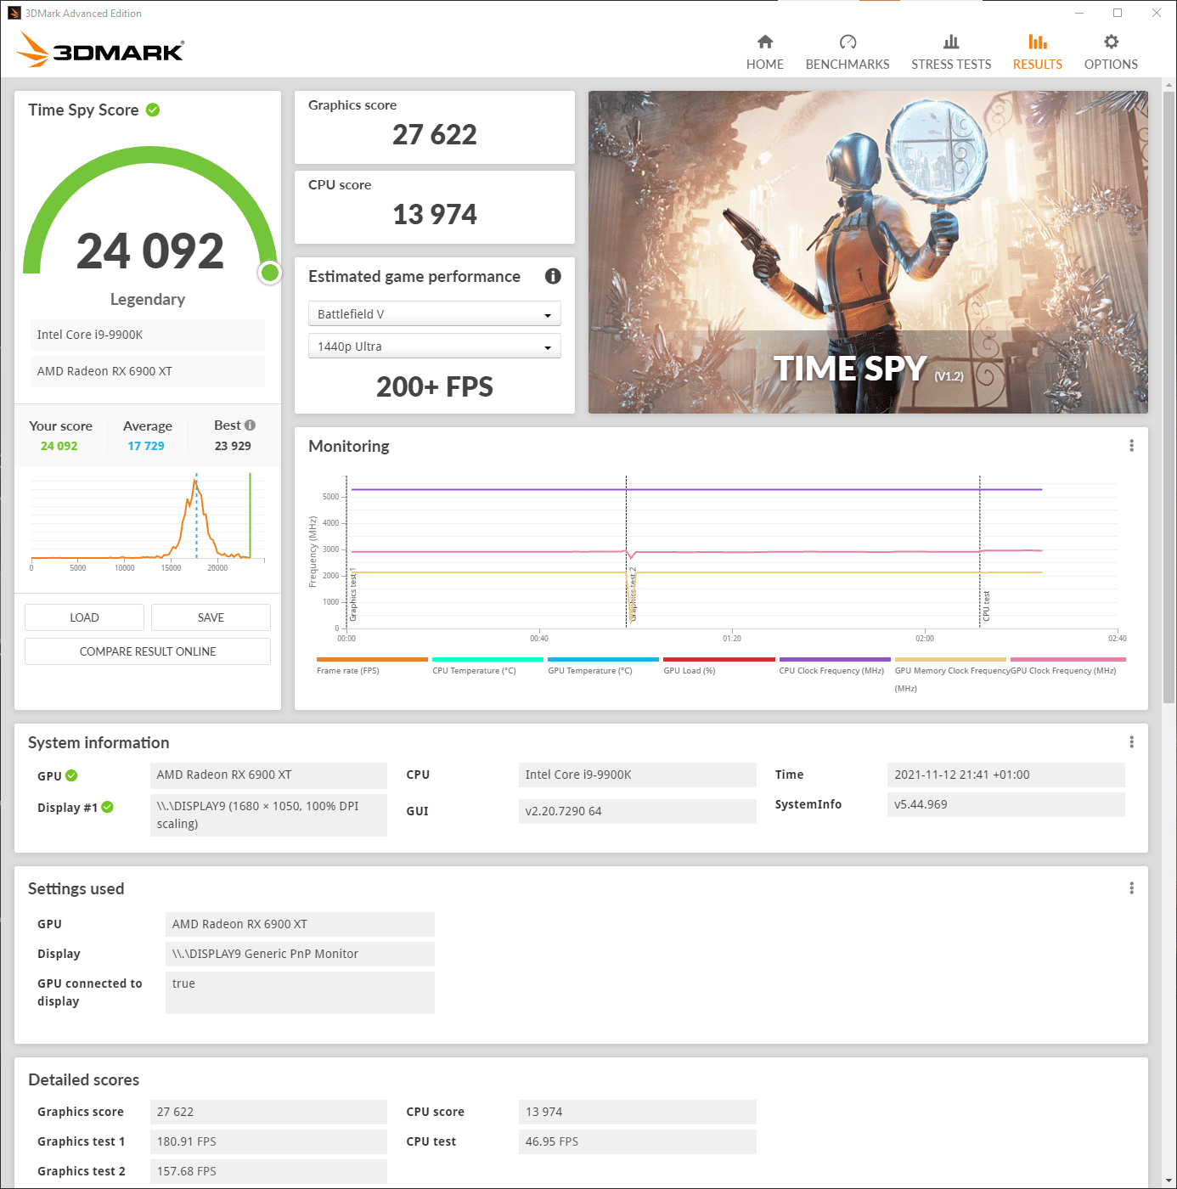Click Intel Core i9-9900K under Legendary
The width and height of the screenshot is (1177, 1189).
[148, 335]
